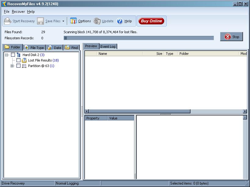Open Options from the toolbar
This screenshot has height=187, width=250.
pos(74,21)
